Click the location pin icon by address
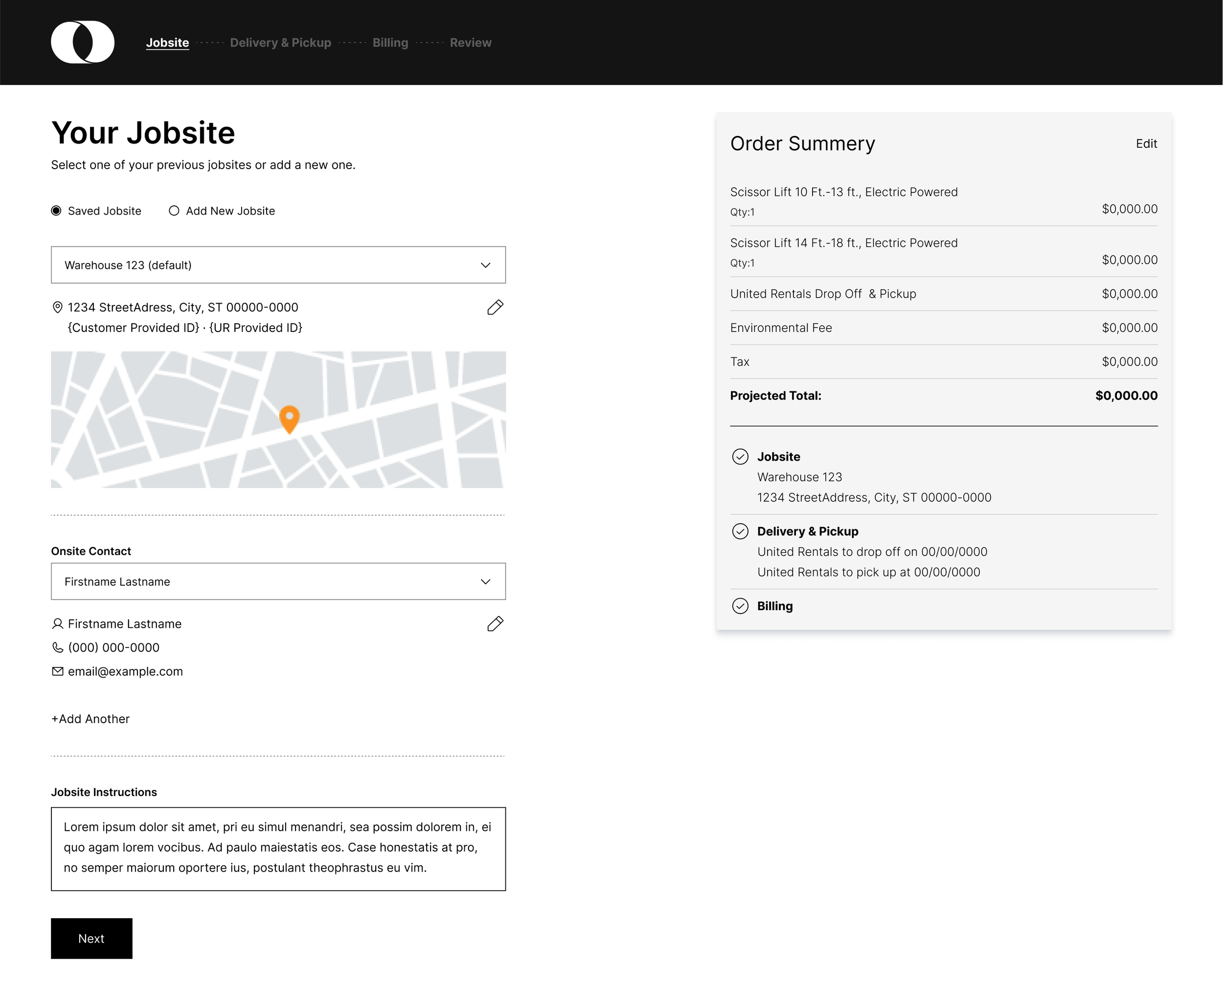Screen dimensions: 1223x993 tap(57, 308)
